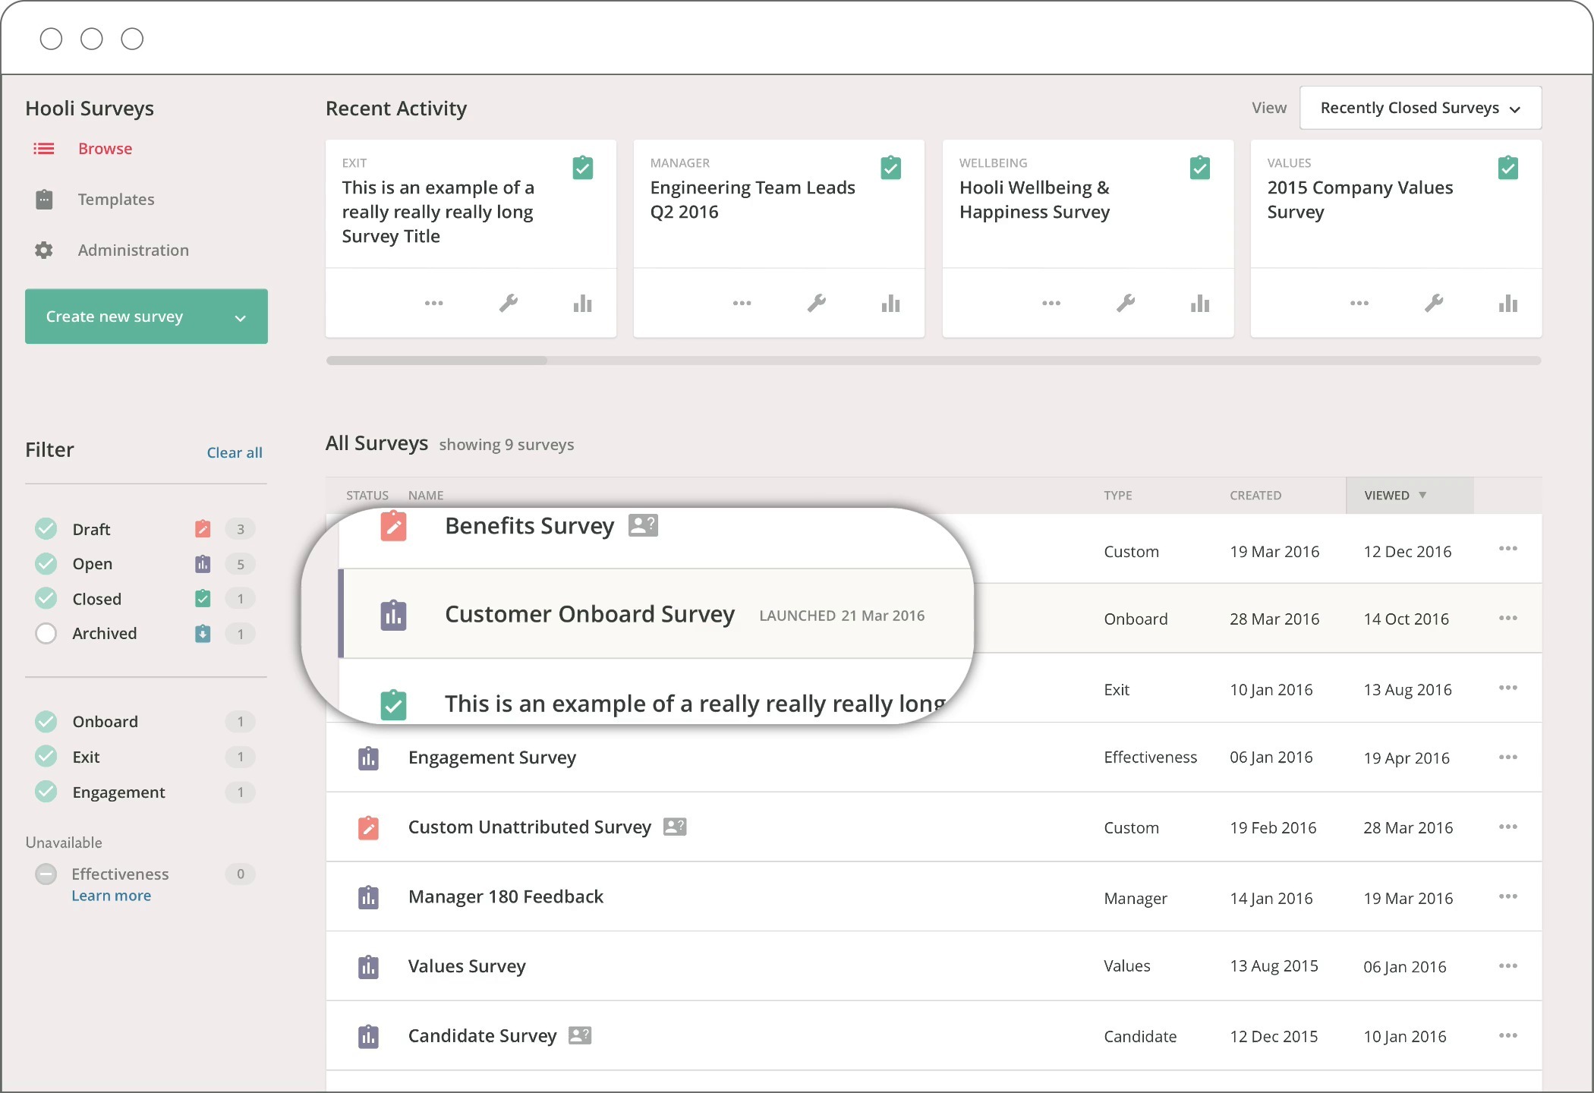Screen dimensions: 1594x1093
Task: Open the Recently Closed Surveys dropdown
Action: (x=1420, y=108)
